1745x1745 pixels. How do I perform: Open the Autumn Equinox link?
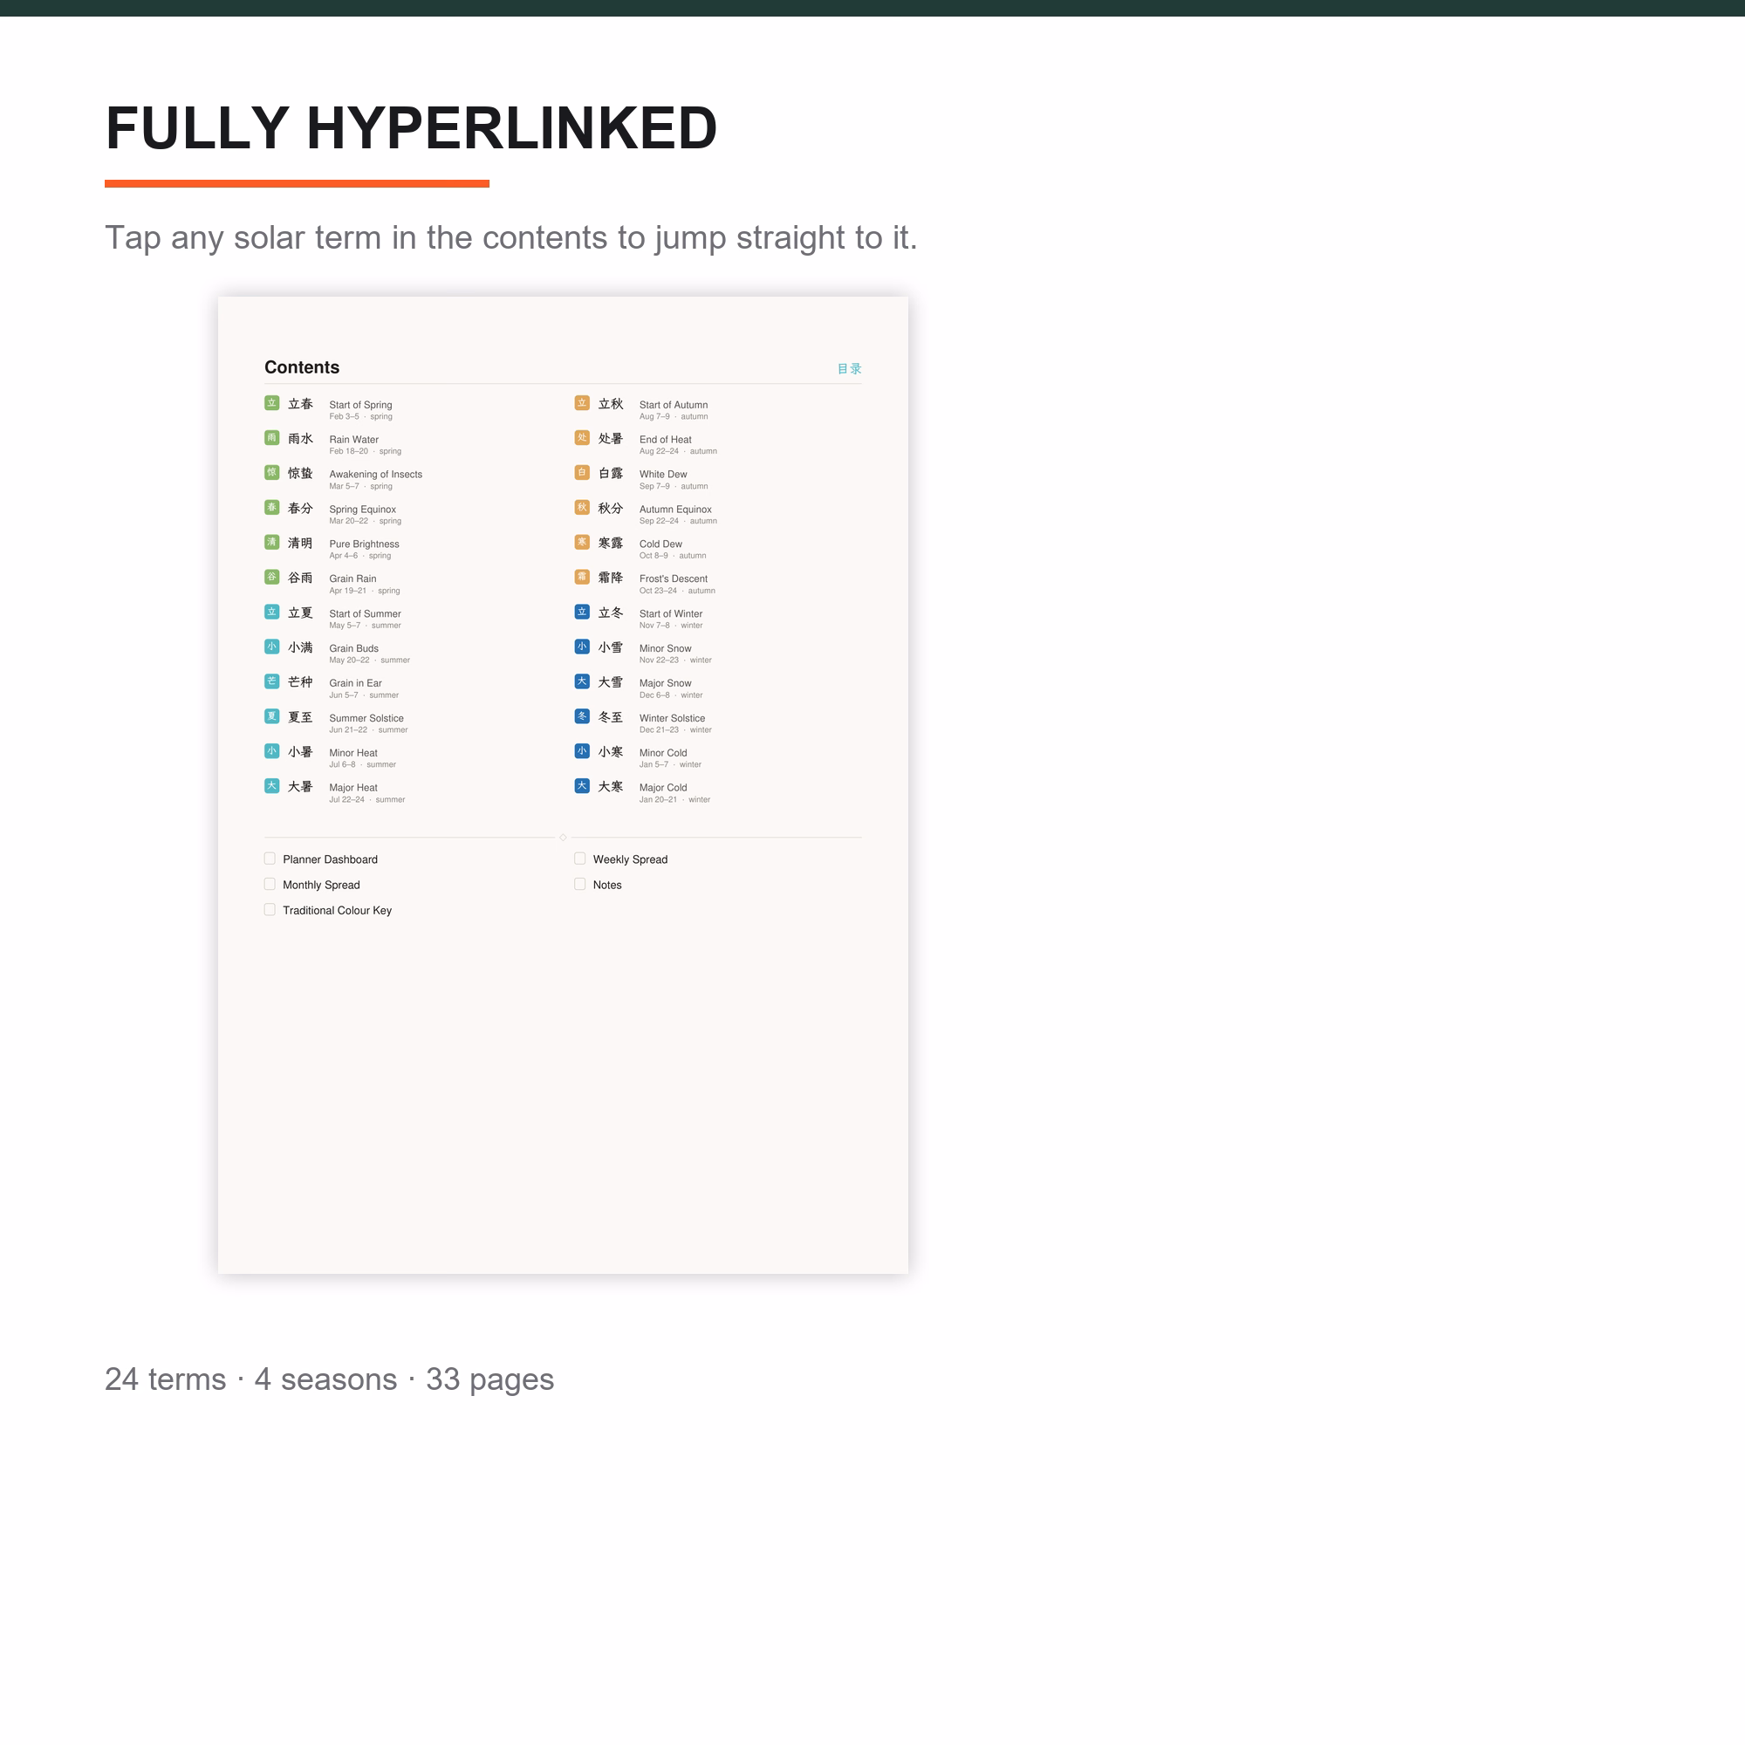[x=674, y=510]
